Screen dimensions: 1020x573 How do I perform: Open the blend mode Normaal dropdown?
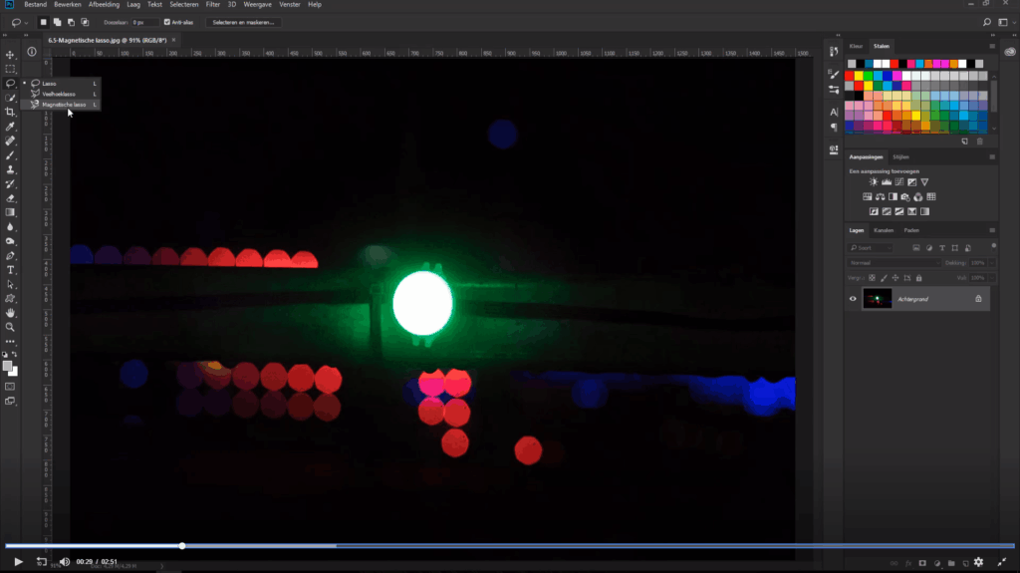[x=894, y=263]
